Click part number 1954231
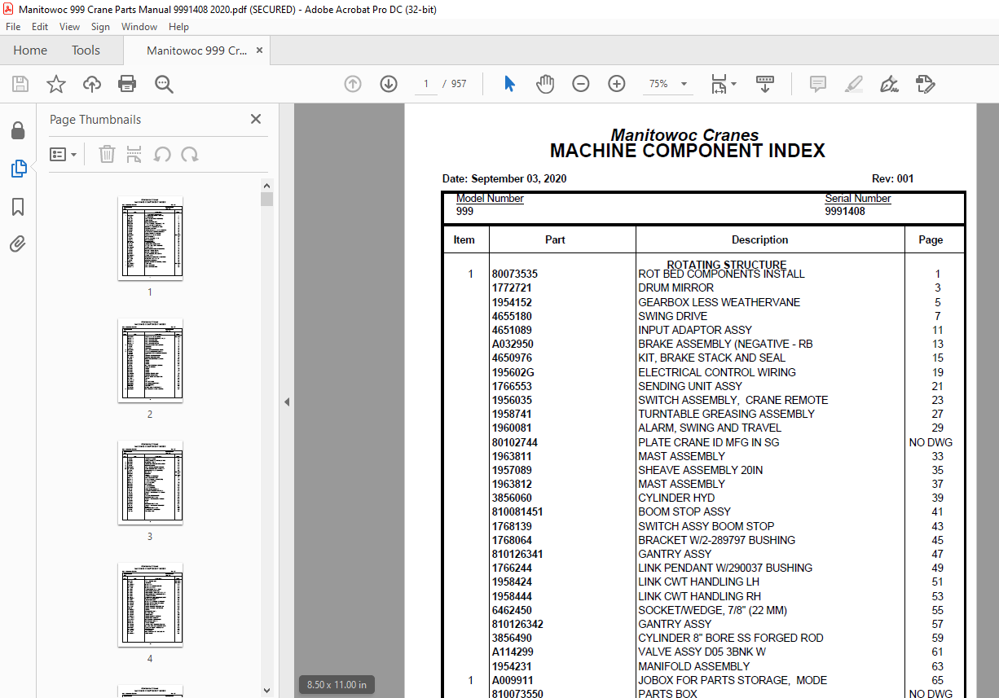This screenshot has width=999, height=698. pyautogui.click(x=511, y=666)
